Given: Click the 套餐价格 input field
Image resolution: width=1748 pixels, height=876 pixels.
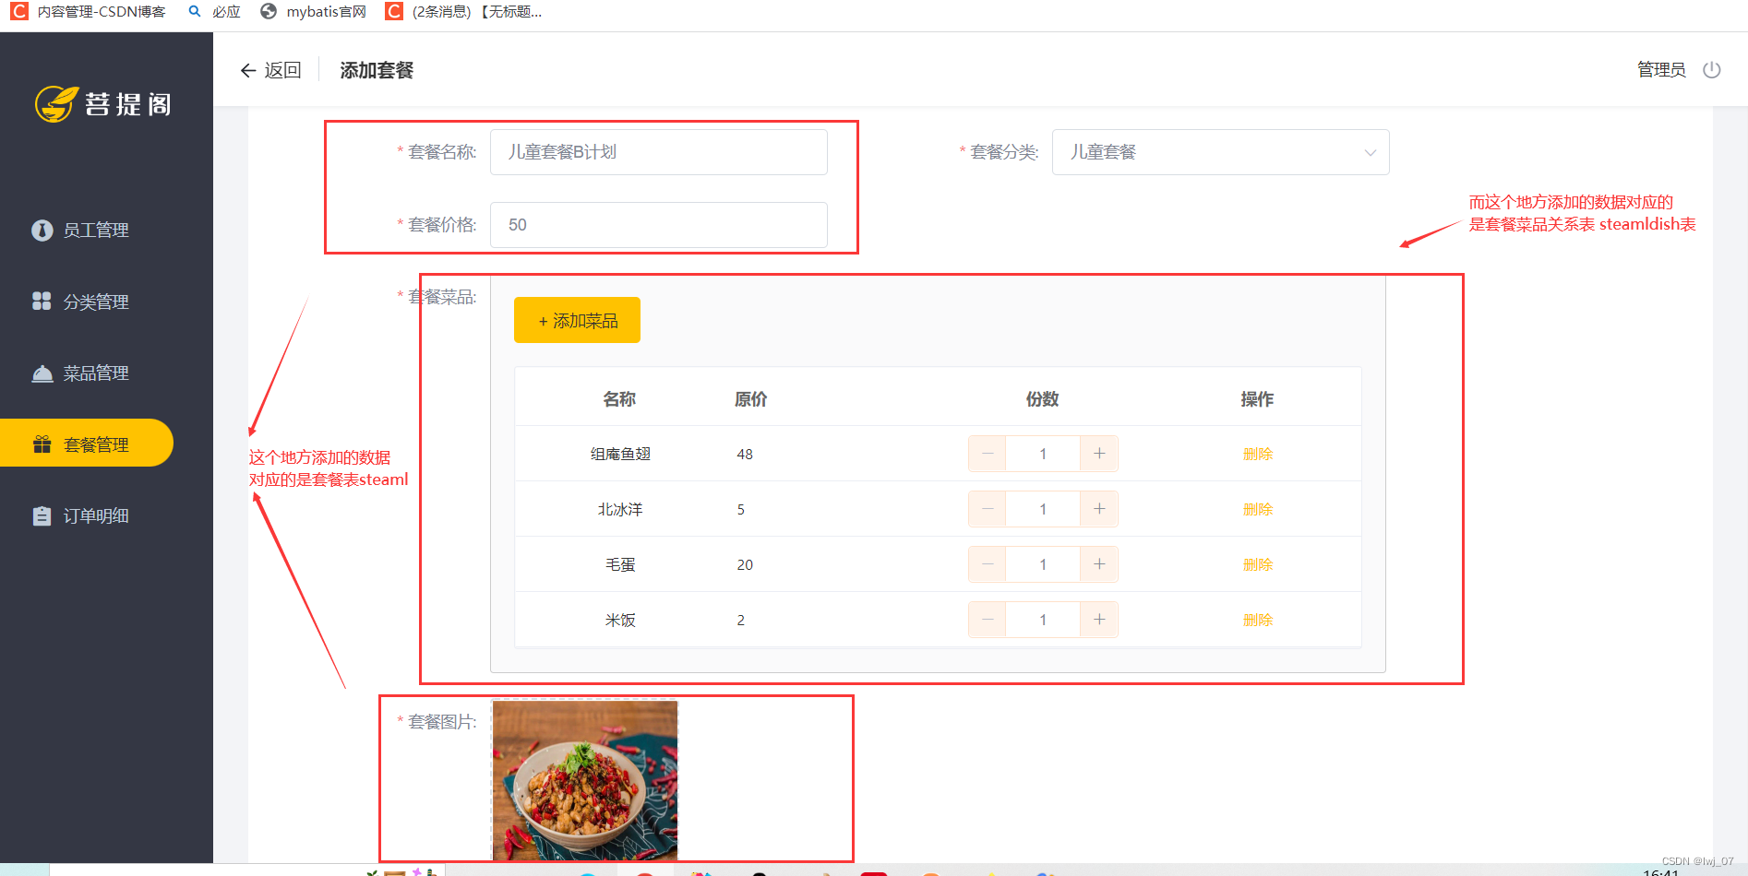Looking at the screenshot, I should [659, 225].
